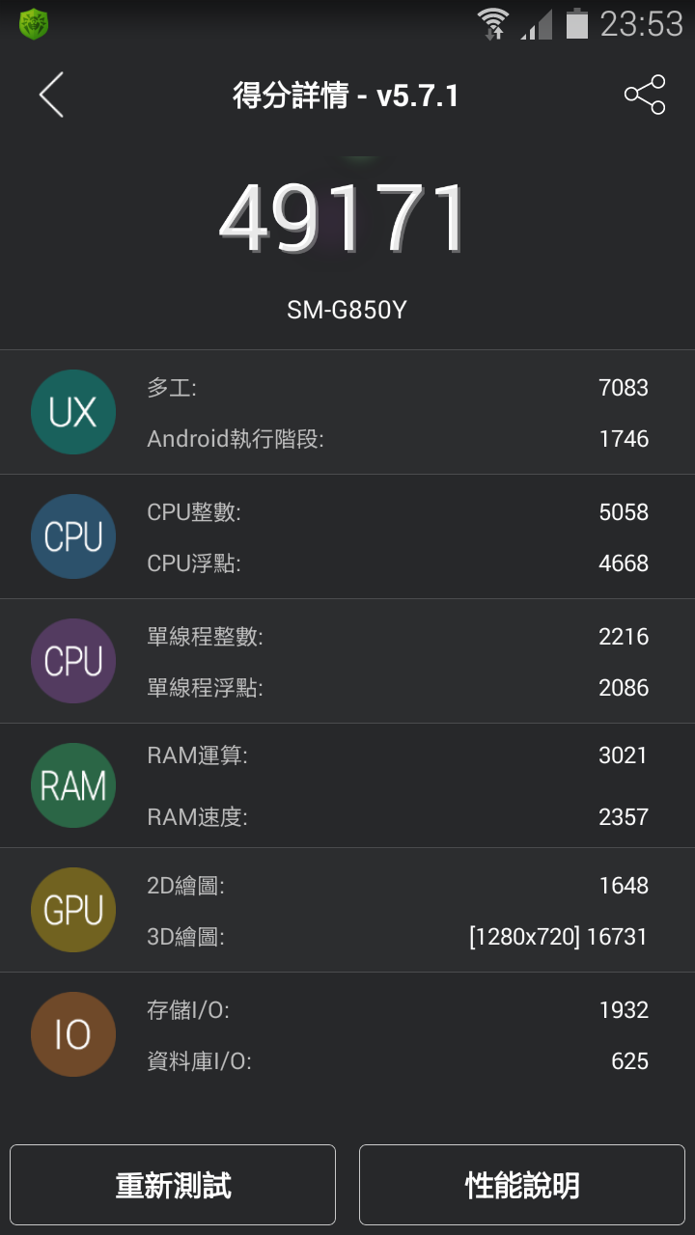This screenshot has height=1235, width=695.
Task: Tap the 性能說明 performance info button
Action: [x=522, y=1185]
